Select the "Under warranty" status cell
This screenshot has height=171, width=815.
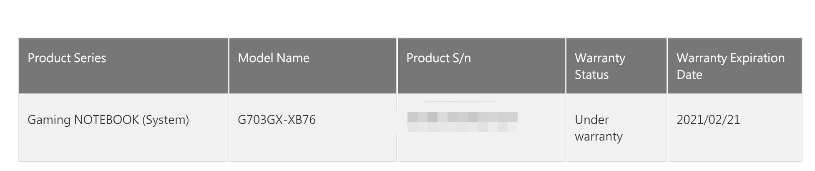click(x=598, y=128)
